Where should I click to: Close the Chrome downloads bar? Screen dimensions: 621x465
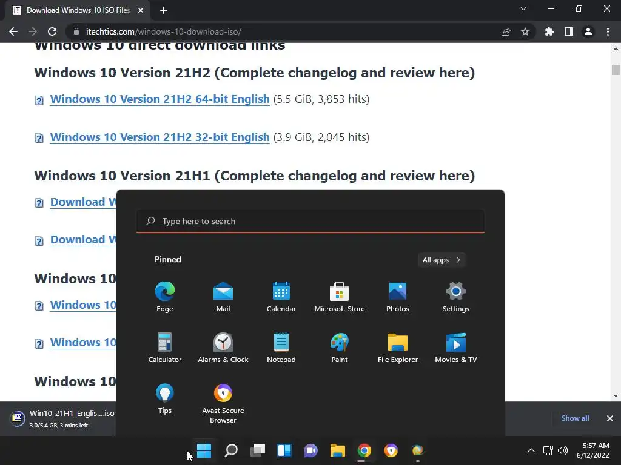pos(610,418)
